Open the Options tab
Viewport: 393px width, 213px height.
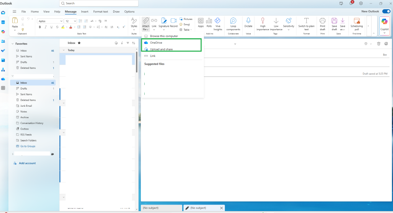(x=129, y=11)
